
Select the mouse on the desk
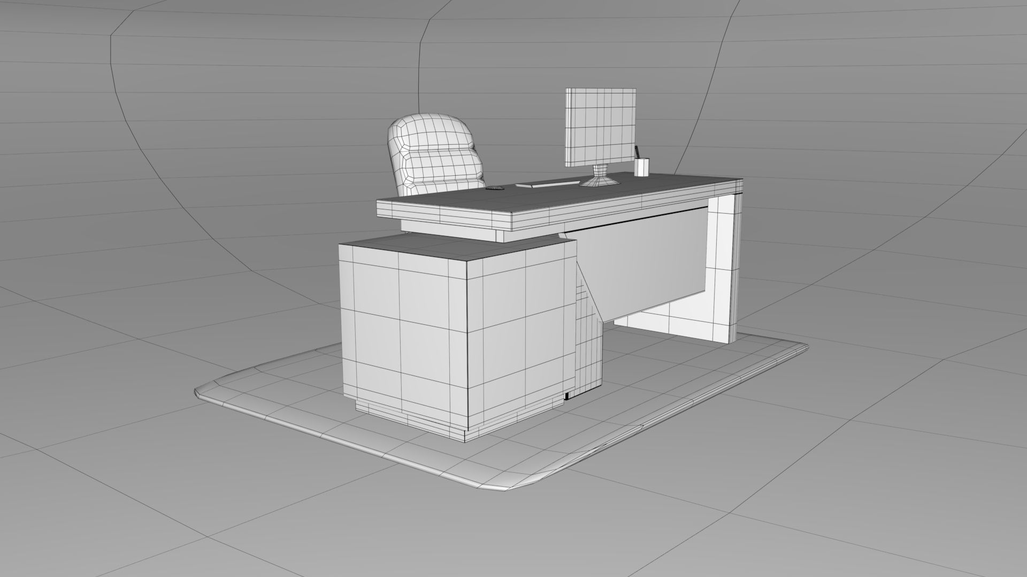point(495,188)
